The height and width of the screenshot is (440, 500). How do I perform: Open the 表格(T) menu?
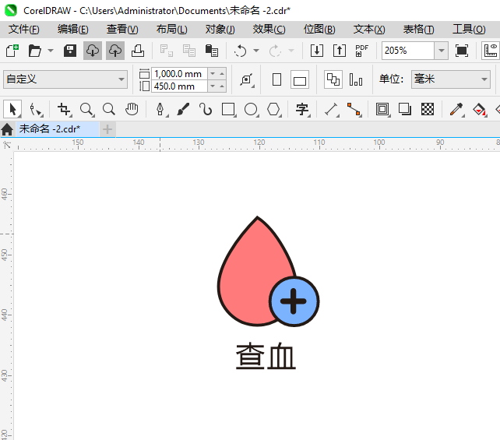pyautogui.click(x=418, y=30)
